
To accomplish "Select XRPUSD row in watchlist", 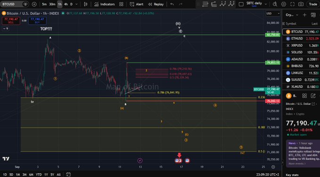I will pos(301,46).
